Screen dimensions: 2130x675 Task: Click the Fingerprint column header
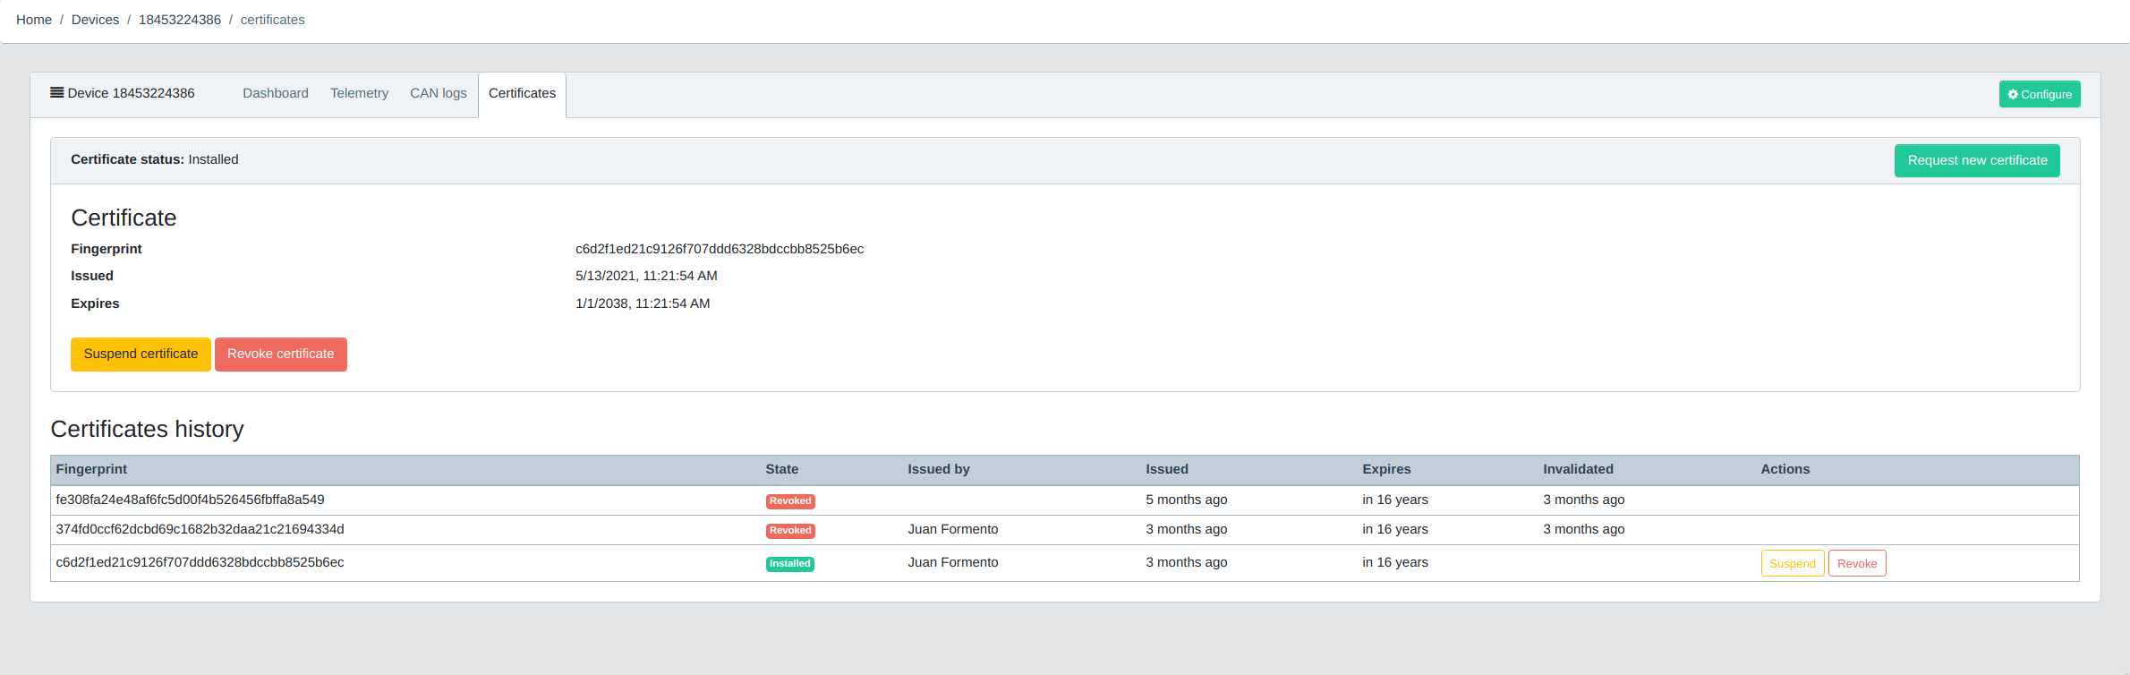[x=91, y=469]
